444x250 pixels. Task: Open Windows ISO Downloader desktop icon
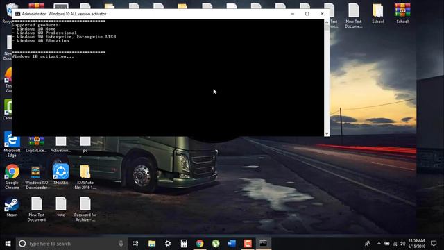tap(36, 177)
